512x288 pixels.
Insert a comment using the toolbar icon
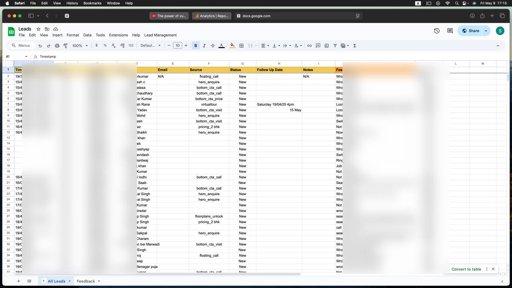pyautogui.click(x=318, y=45)
